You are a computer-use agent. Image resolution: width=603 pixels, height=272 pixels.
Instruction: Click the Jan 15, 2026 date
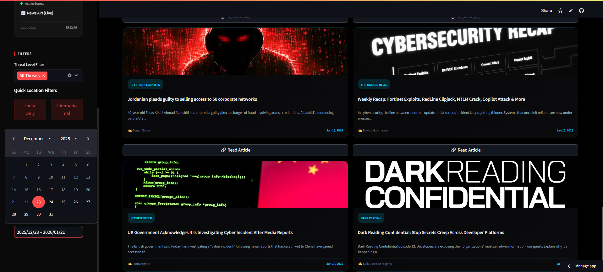point(565,131)
